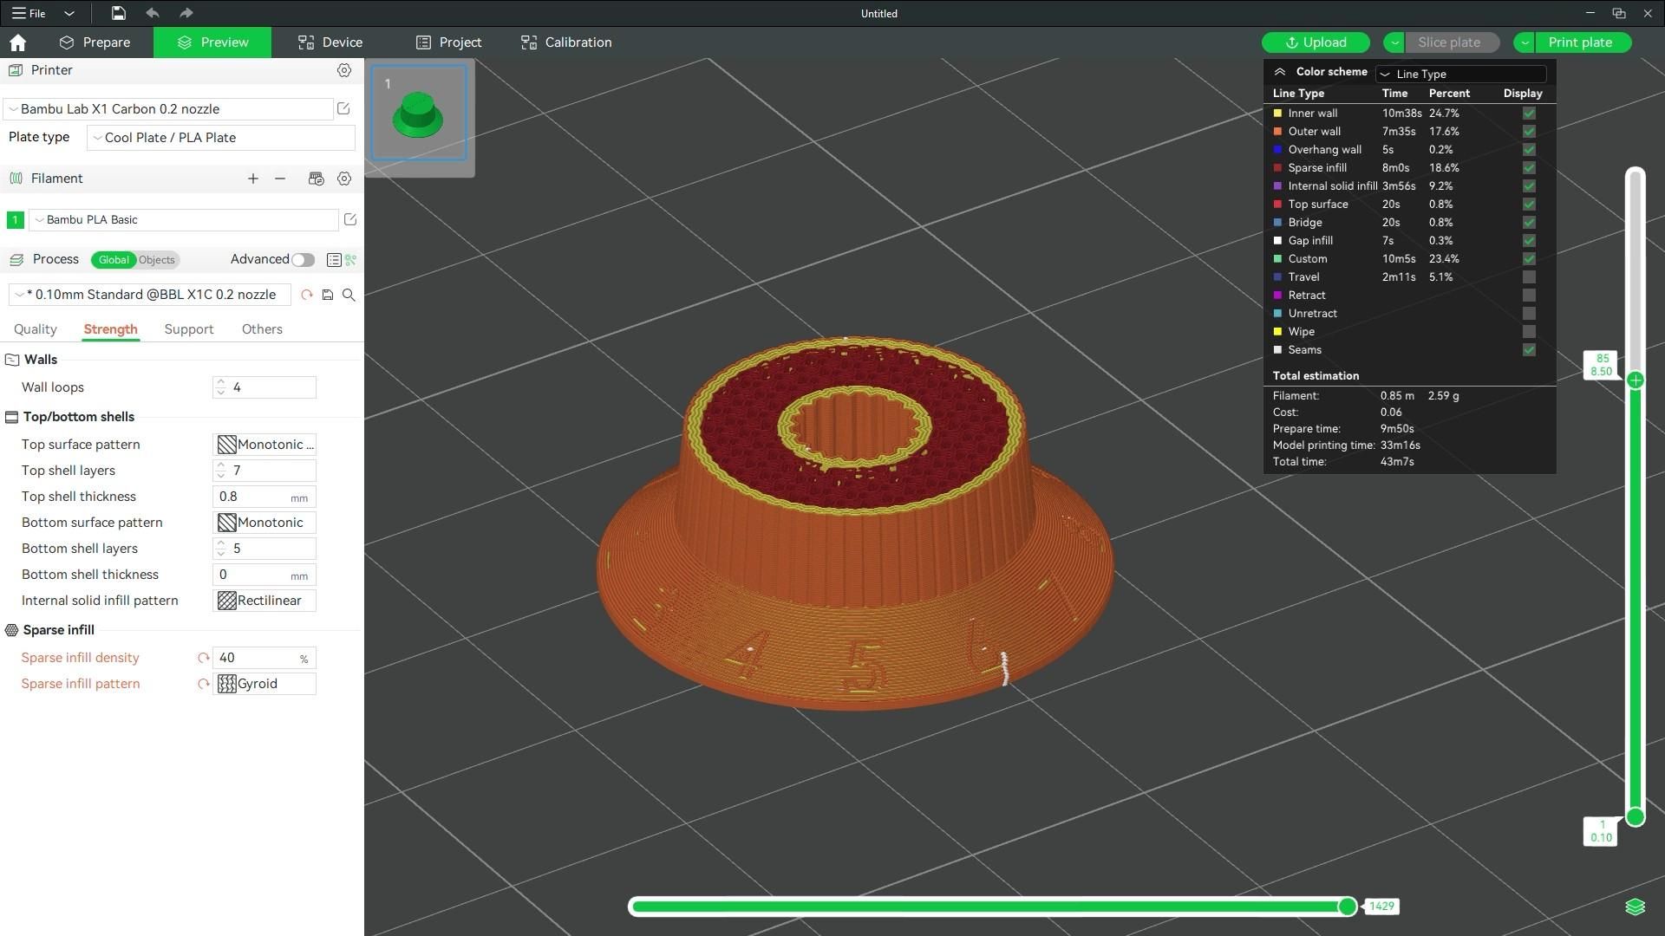Click the save file icon
This screenshot has height=936, width=1665.
(118, 13)
